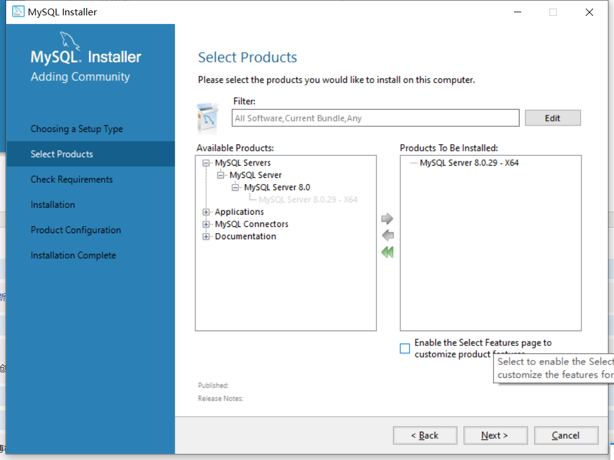Viewport: 614px width, 460px height.
Task: Enable the Select Features page checkbox
Action: (405, 348)
